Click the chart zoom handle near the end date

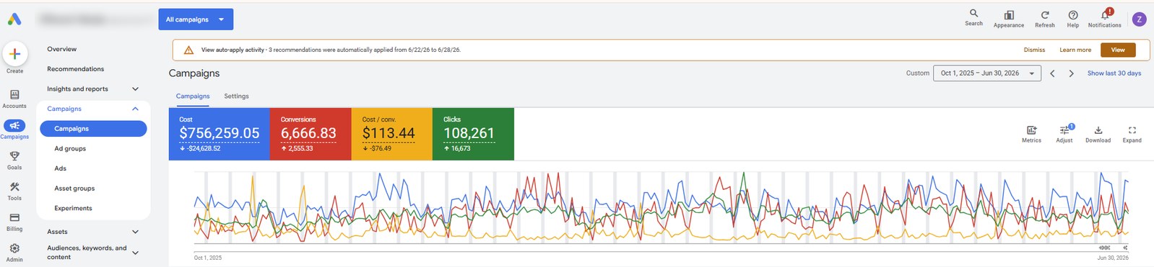pyautogui.click(x=1104, y=248)
